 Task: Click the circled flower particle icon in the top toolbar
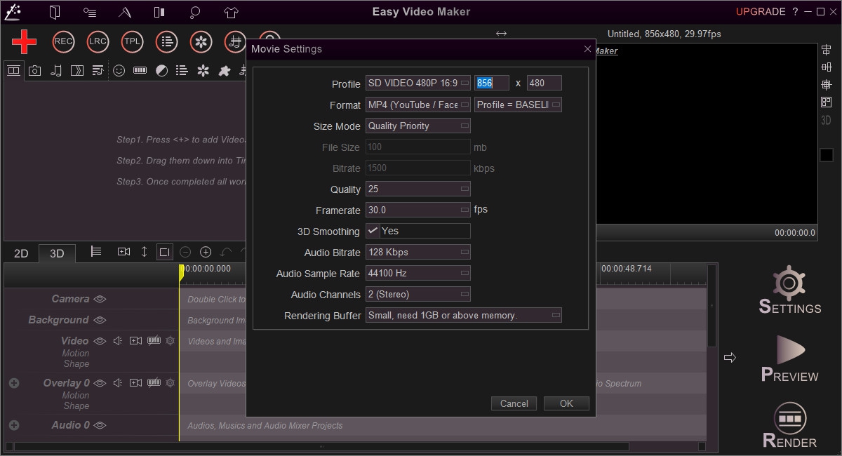tap(201, 41)
